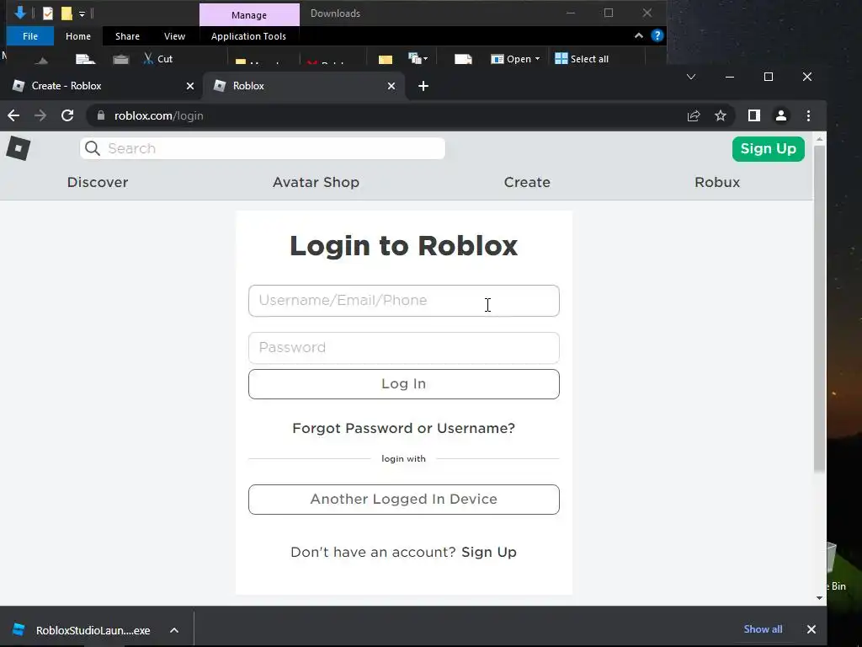Open the browser profile icon
The width and height of the screenshot is (862, 647).
781,115
